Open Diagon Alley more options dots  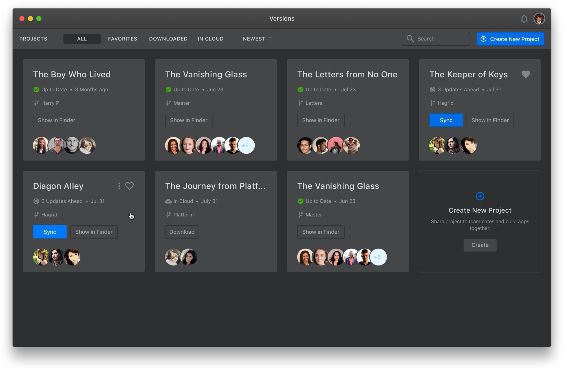click(x=119, y=186)
